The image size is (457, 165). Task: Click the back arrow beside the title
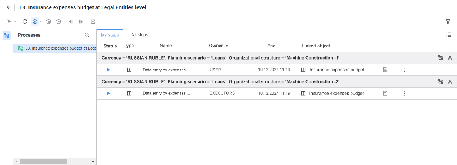(x=9, y=7)
